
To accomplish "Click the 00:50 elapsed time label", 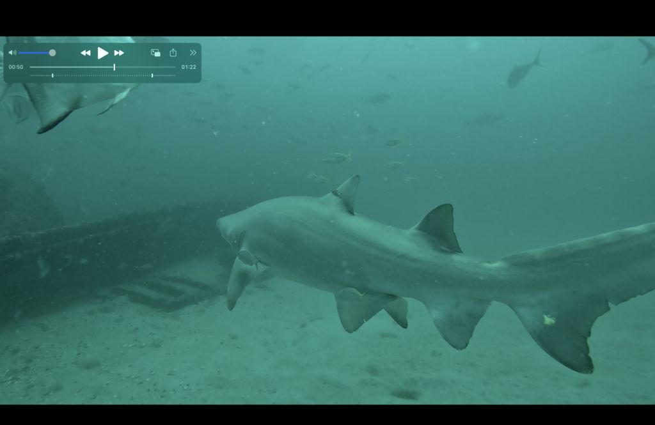I will click(x=16, y=67).
